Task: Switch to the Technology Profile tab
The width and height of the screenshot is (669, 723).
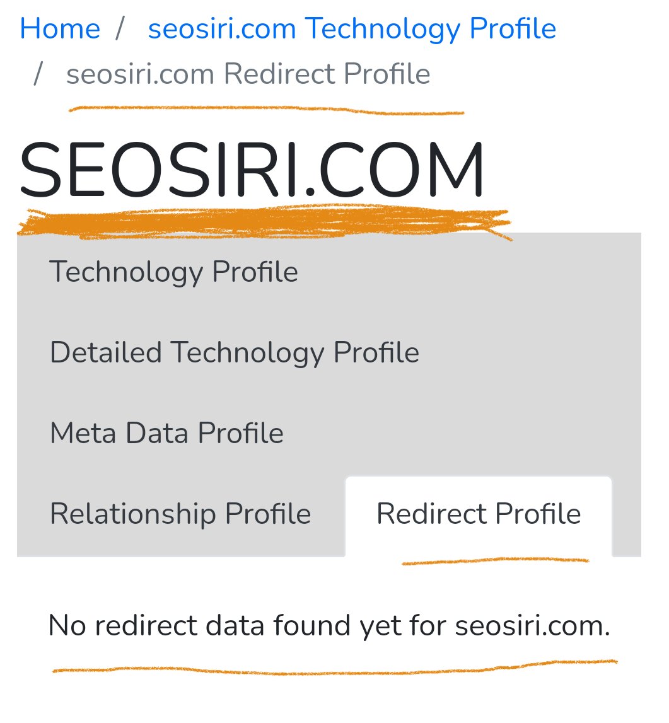Action: (x=173, y=271)
